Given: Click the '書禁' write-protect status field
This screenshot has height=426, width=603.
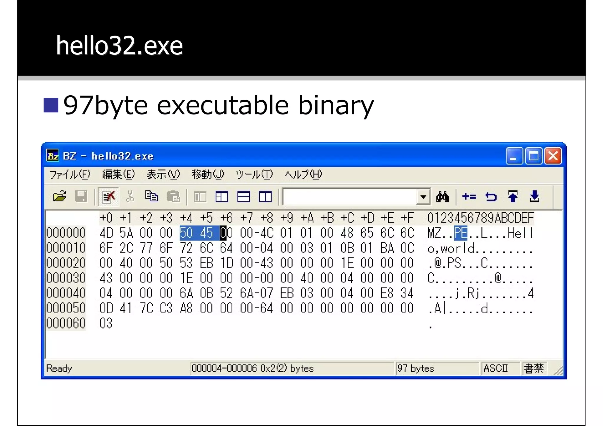Looking at the screenshot, I should (x=534, y=368).
